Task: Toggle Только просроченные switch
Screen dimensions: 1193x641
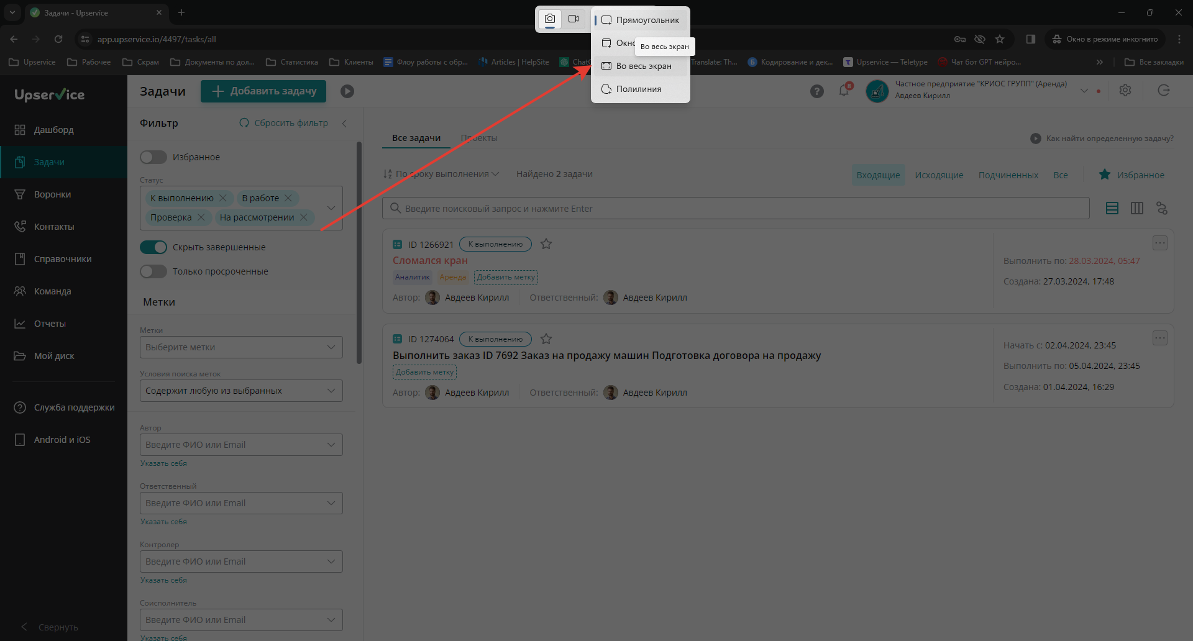Action: [x=153, y=271]
